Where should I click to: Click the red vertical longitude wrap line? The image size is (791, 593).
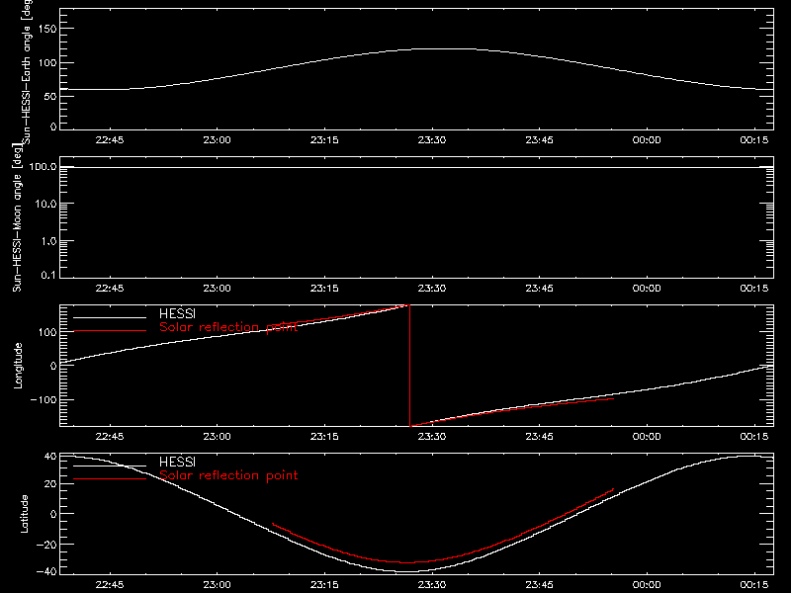coord(409,366)
